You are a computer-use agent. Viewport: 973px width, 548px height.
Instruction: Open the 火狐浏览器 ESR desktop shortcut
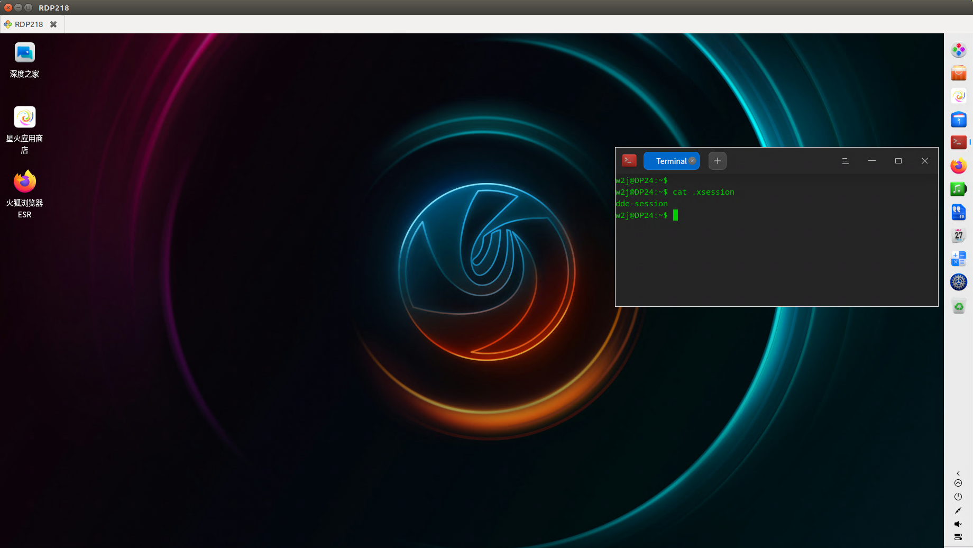click(x=25, y=194)
